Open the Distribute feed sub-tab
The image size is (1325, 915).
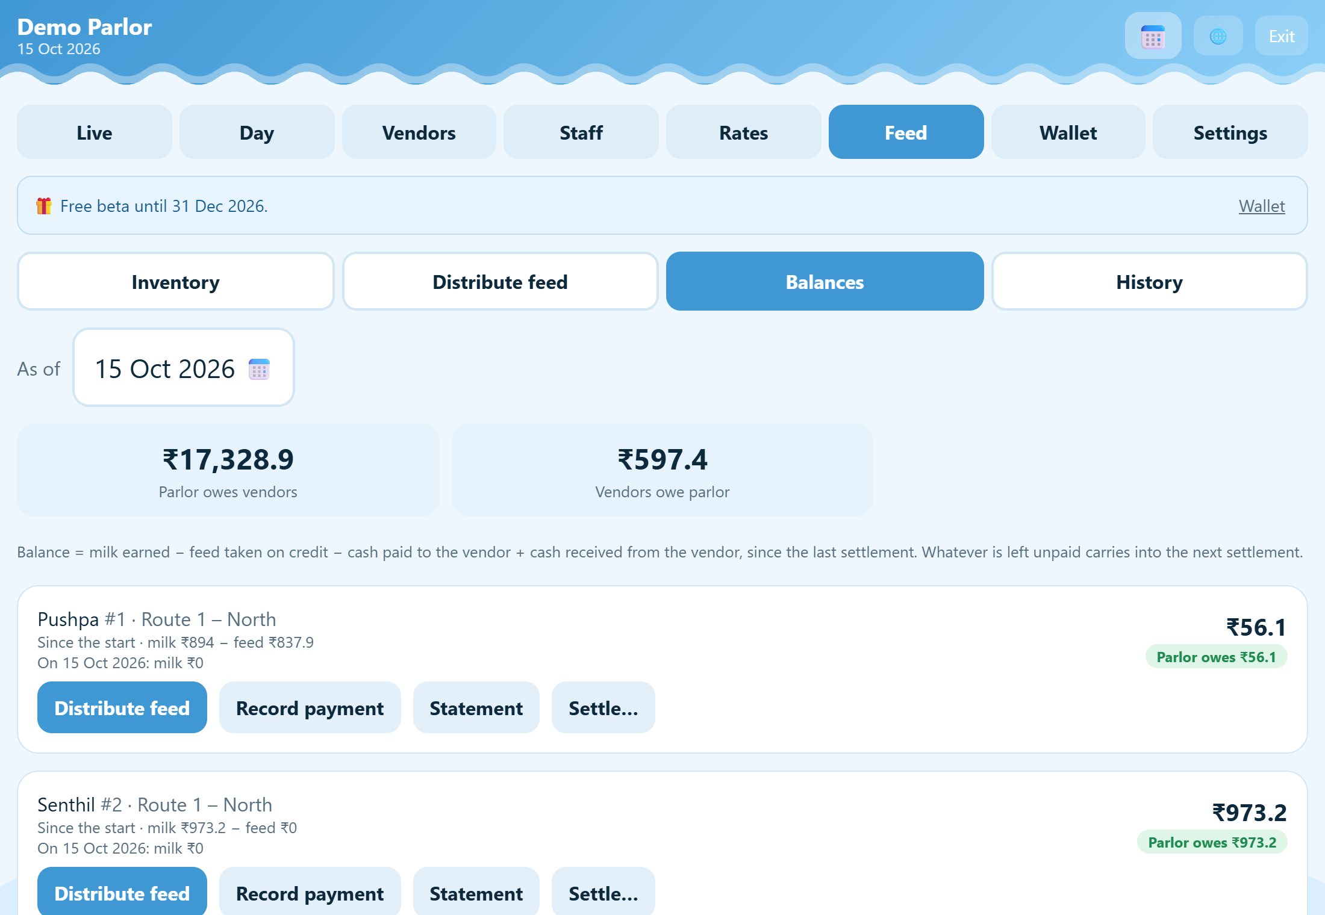[500, 282]
